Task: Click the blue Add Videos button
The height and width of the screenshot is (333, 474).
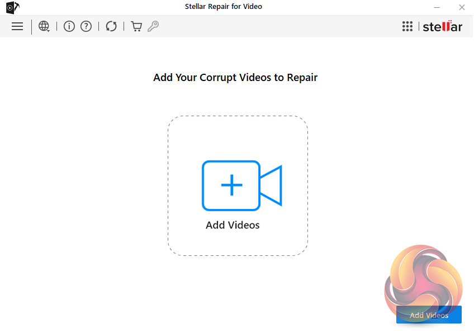Action: (429, 315)
